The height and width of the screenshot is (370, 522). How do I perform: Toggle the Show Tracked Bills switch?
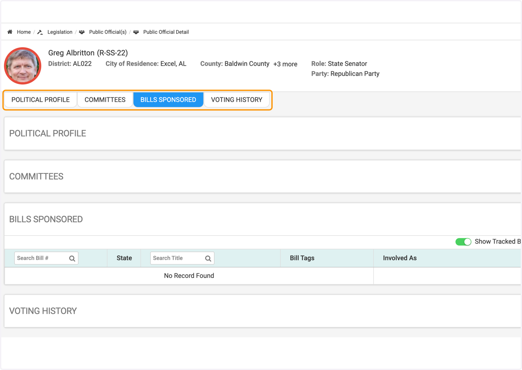[x=463, y=242]
